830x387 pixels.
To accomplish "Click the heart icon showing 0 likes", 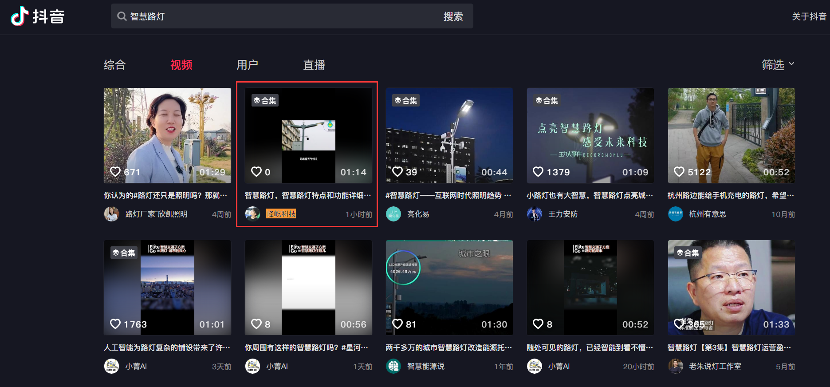I will coord(256,172).
